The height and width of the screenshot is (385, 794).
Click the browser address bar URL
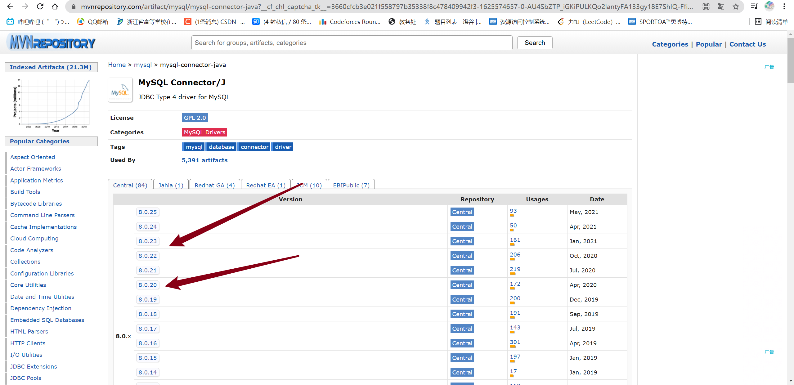point(387,7)
